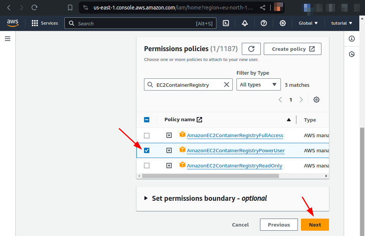Open console settings gear

(x=282, y=23)
